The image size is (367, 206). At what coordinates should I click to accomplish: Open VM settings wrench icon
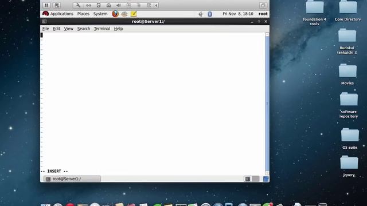click(x=78, y=5)
